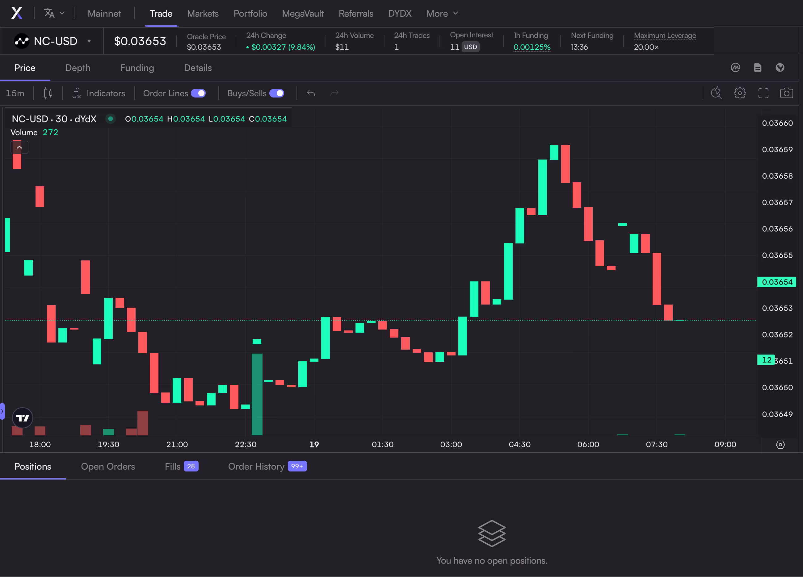Click the redo arrow in chart toolbar

point(334,93)
